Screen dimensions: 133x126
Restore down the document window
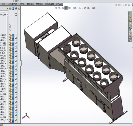126,5
